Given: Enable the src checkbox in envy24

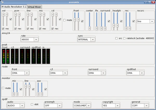Looking at the screenshot, I should 117,38.
